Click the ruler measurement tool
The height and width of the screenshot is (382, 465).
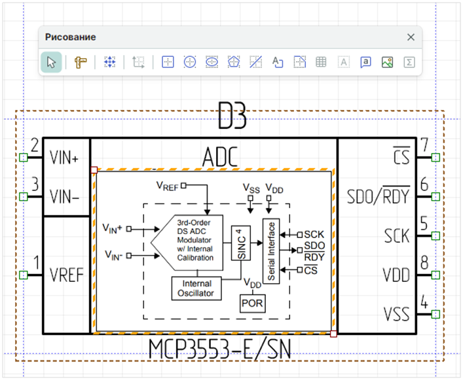(x=81, y=63)
